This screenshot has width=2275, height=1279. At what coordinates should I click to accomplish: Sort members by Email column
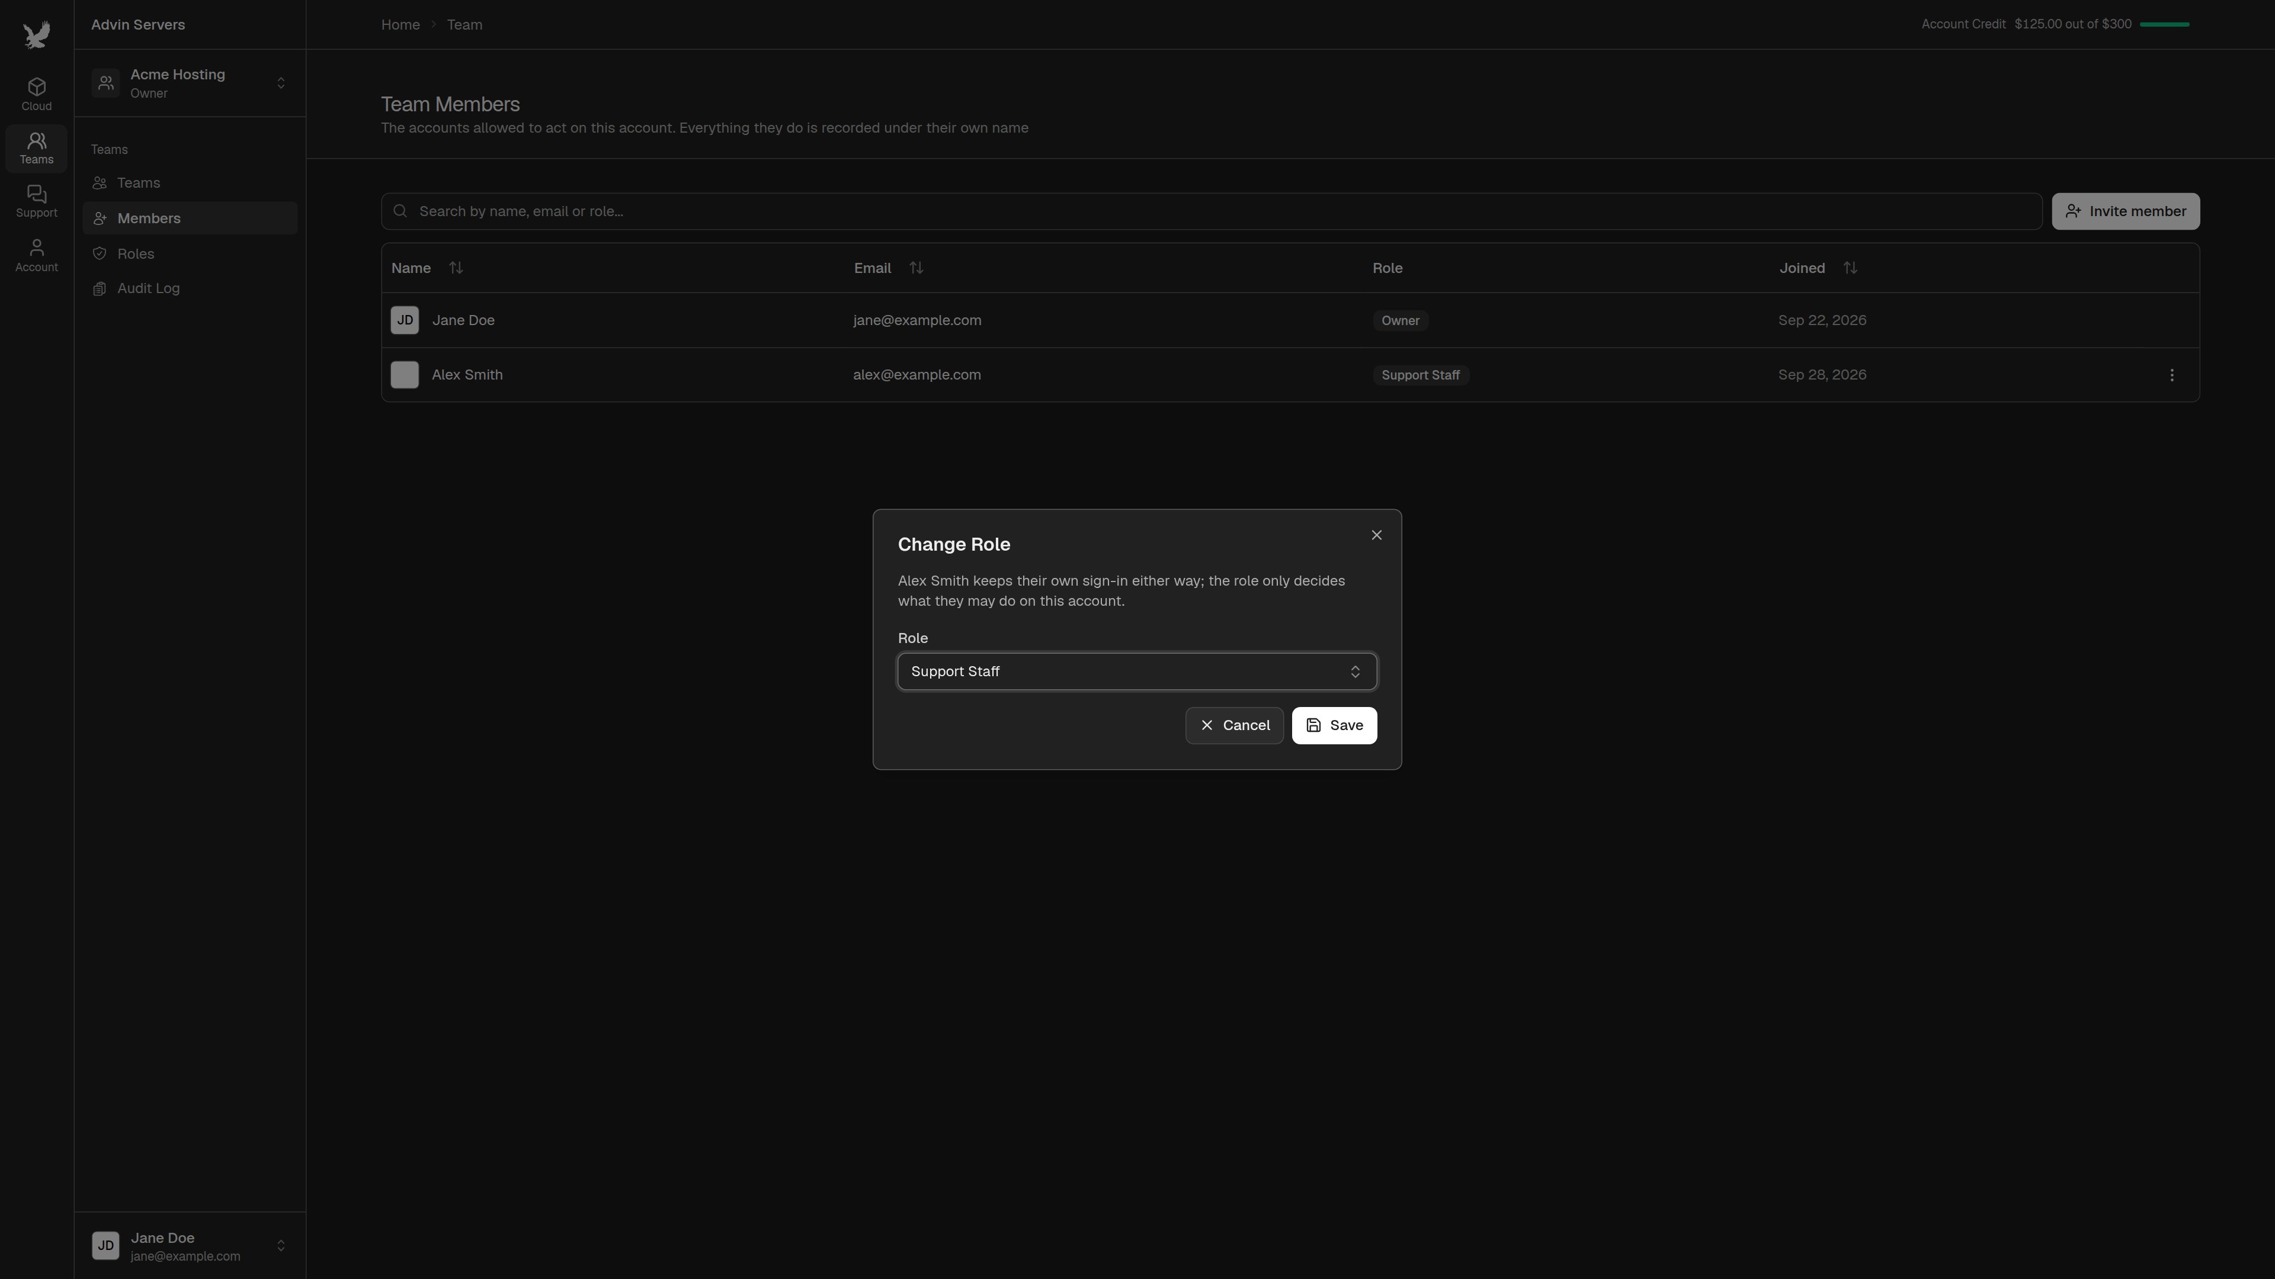click(x=916, y=268)
